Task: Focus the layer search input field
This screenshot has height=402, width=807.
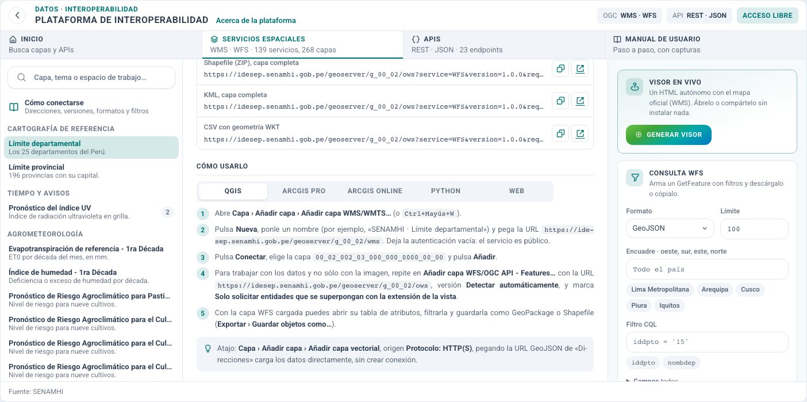Action: tap(91, 77)
